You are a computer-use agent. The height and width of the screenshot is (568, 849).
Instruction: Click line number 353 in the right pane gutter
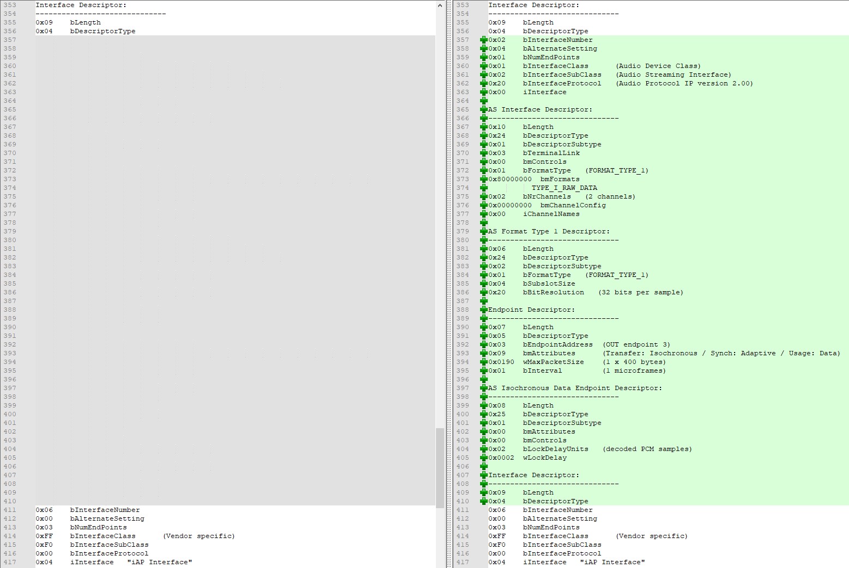point(463,5)
